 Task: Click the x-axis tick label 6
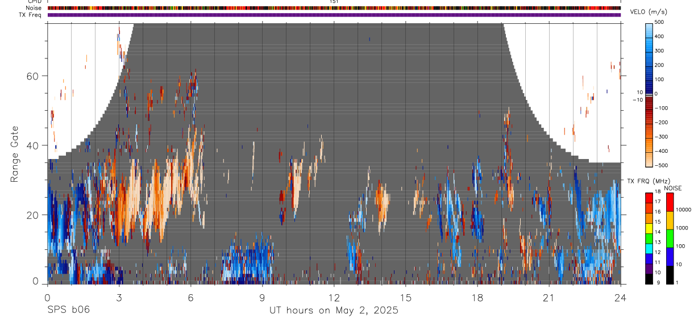coord(190,298)
